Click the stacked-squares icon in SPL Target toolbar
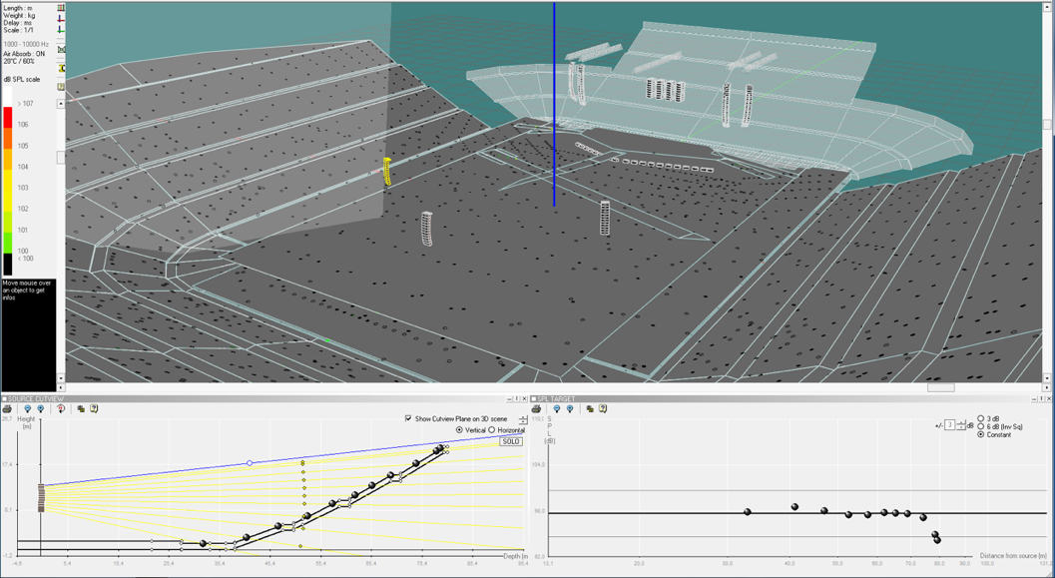The image size is (1055, 578). [590, 408]
